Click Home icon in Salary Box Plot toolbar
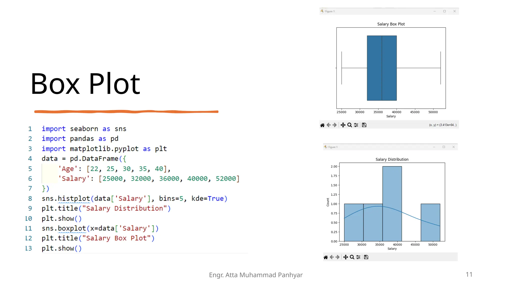Screen dimensions: 512x288 pyautogui.click(x=322, y=125)
